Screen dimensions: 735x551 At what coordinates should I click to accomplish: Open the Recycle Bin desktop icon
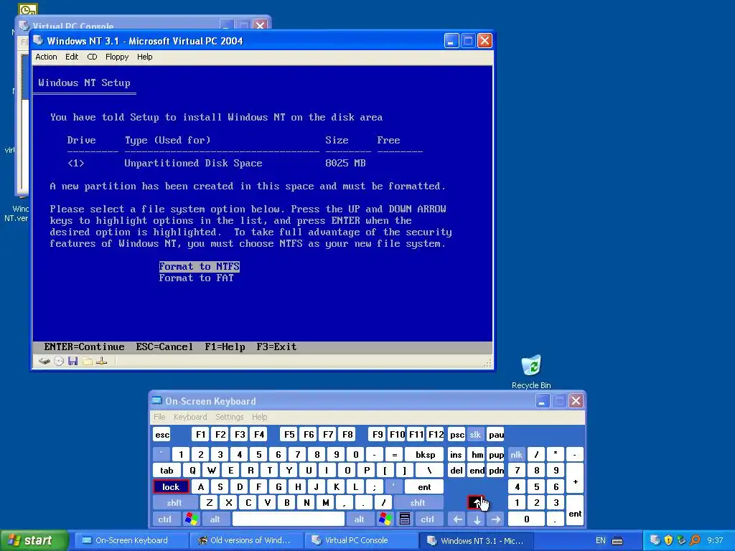pos(531,372)
